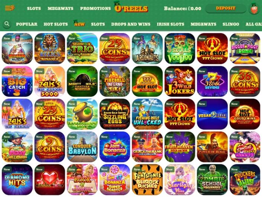The image size is (262, 197).
Task: Switch to the Hot Slots tab
Action: coord(56,24)
